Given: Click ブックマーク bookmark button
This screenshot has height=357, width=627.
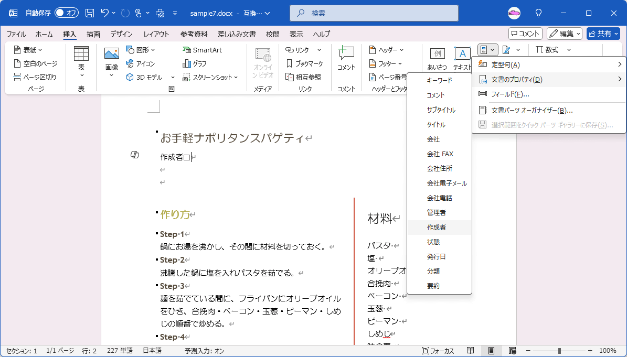Looking at the screenshot, I should coord(304,63).
